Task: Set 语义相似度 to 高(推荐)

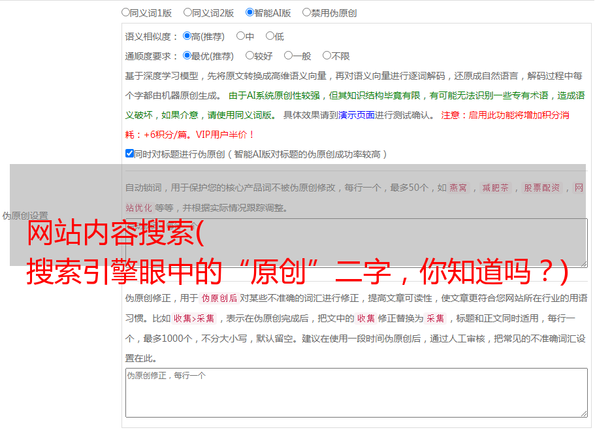Action: [x=187, y=36]
